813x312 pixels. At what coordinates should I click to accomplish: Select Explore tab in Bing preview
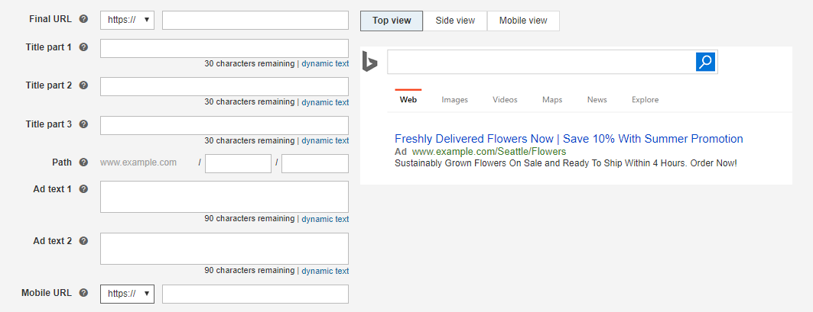645,100
